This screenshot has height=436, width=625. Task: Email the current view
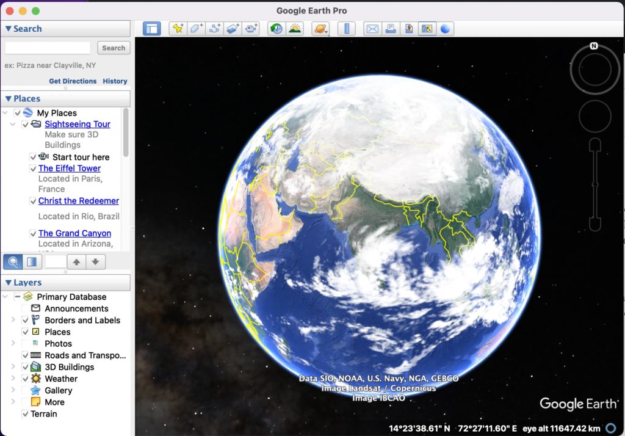point(372,28)
